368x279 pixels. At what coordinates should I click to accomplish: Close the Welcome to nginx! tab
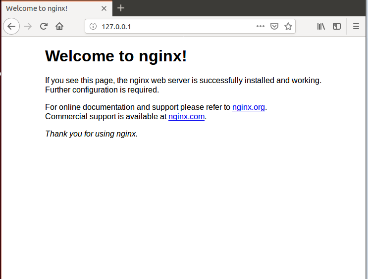click(x=104, y=8)
